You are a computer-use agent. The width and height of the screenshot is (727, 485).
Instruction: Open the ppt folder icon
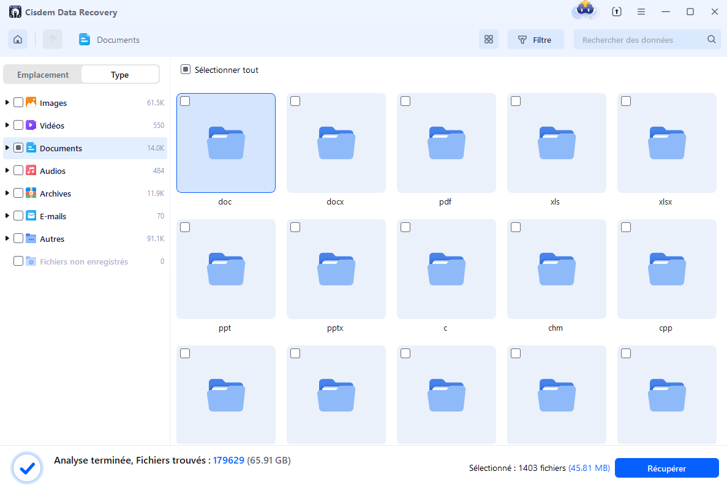click(226, 269)
